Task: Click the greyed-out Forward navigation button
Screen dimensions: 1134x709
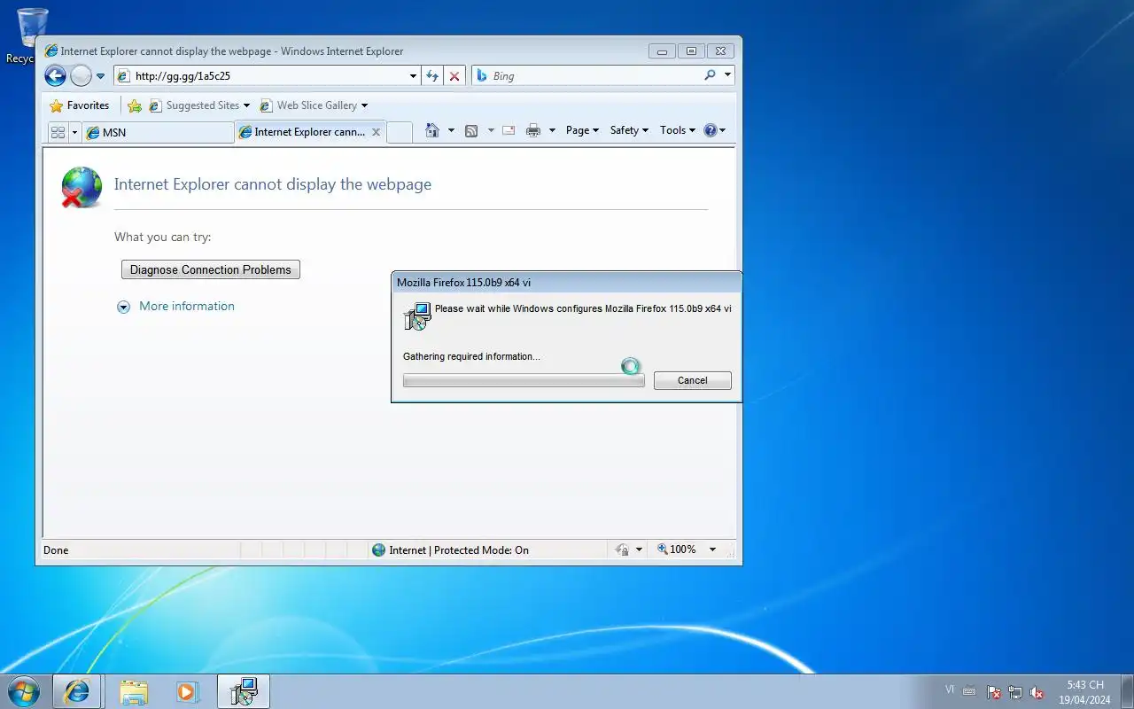Action: [81, 76]
